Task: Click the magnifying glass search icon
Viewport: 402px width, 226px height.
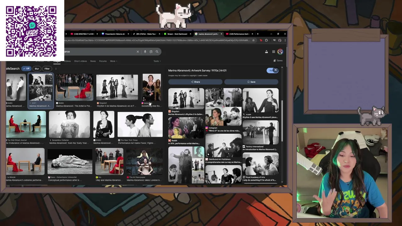Action: [157, 51]
